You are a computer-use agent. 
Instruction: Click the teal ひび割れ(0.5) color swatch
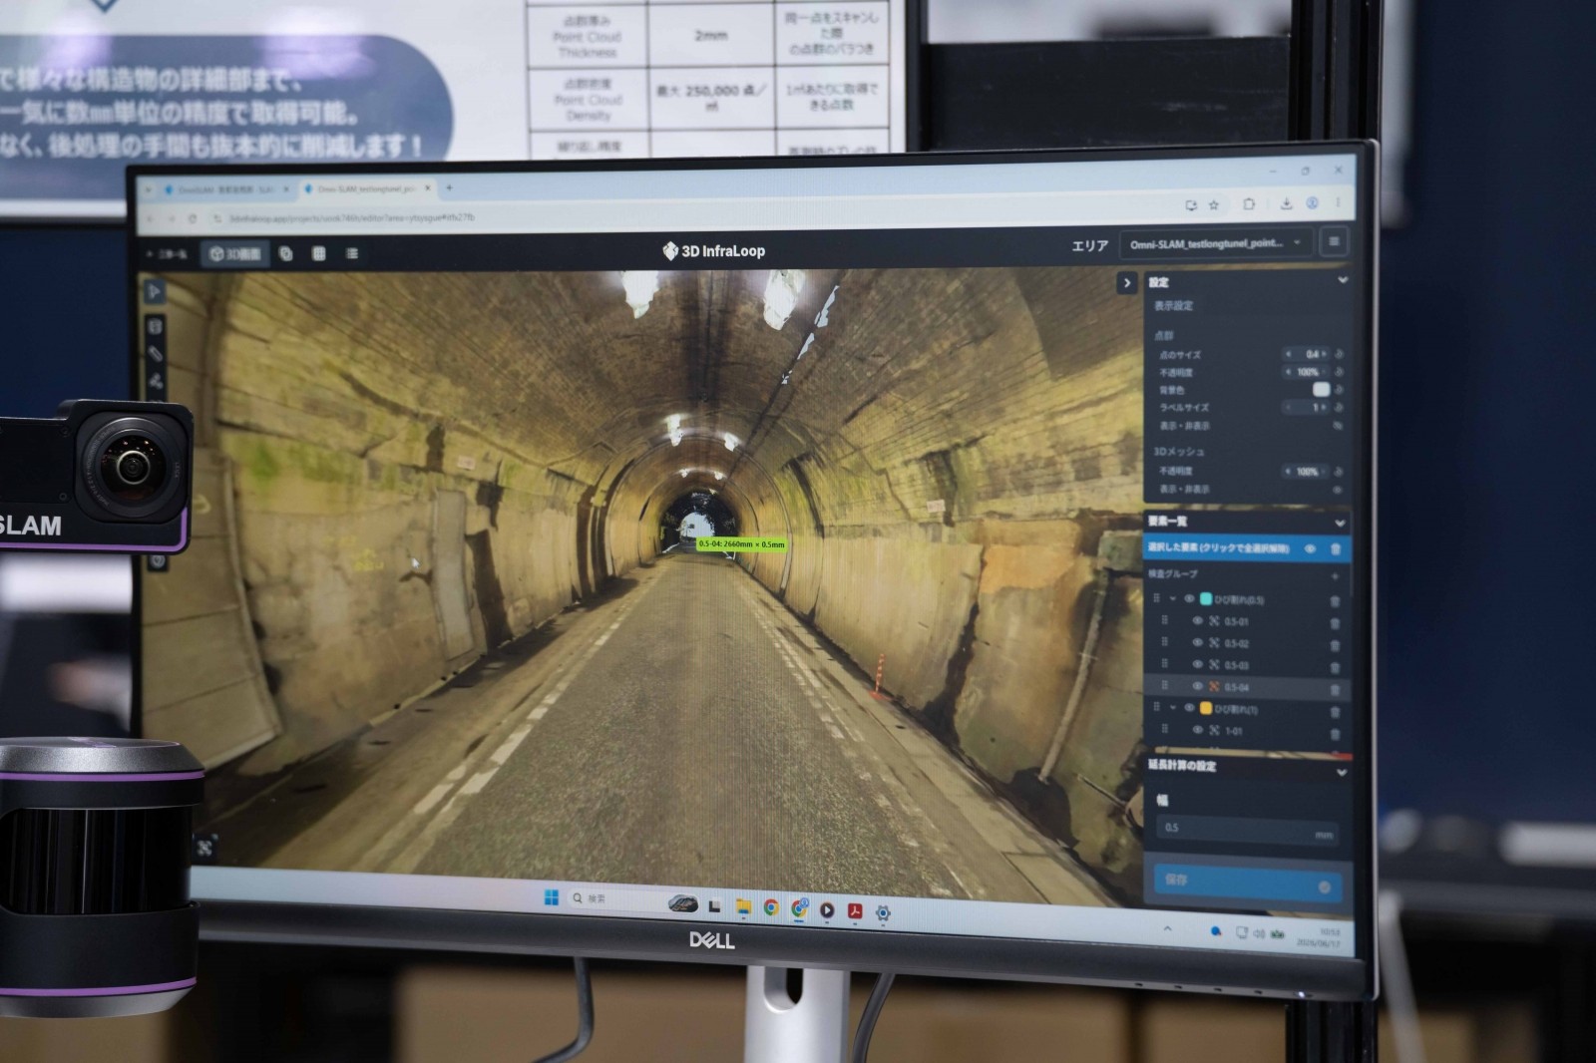[1206, 599]
